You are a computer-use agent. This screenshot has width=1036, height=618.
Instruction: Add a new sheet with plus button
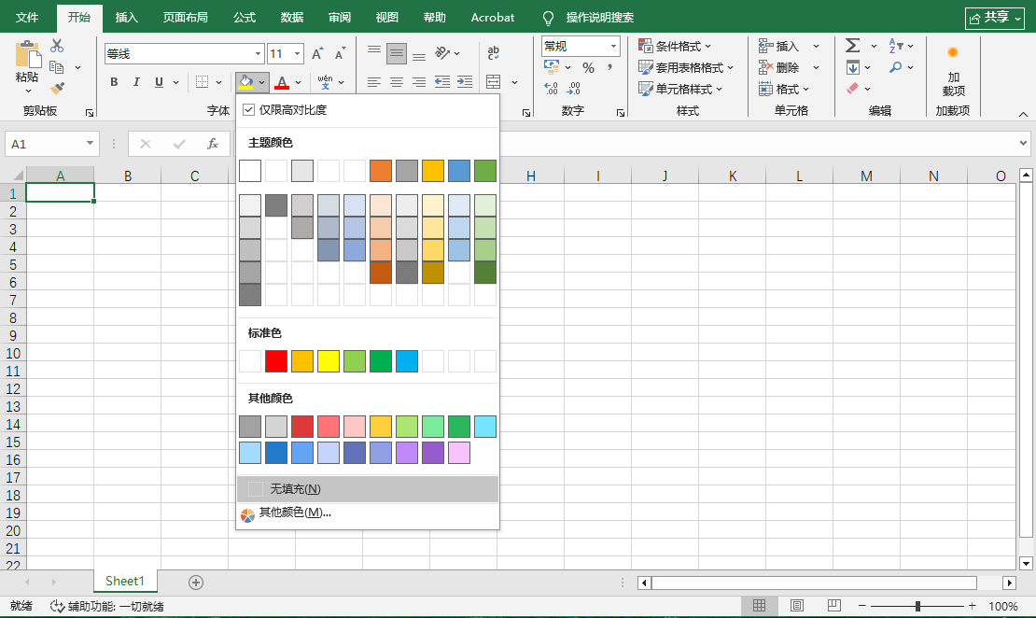point(196,582)
